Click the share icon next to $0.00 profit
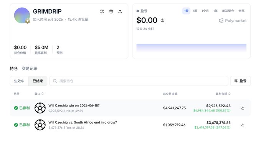The image size is (261, 144). click(x=162, y=20)
